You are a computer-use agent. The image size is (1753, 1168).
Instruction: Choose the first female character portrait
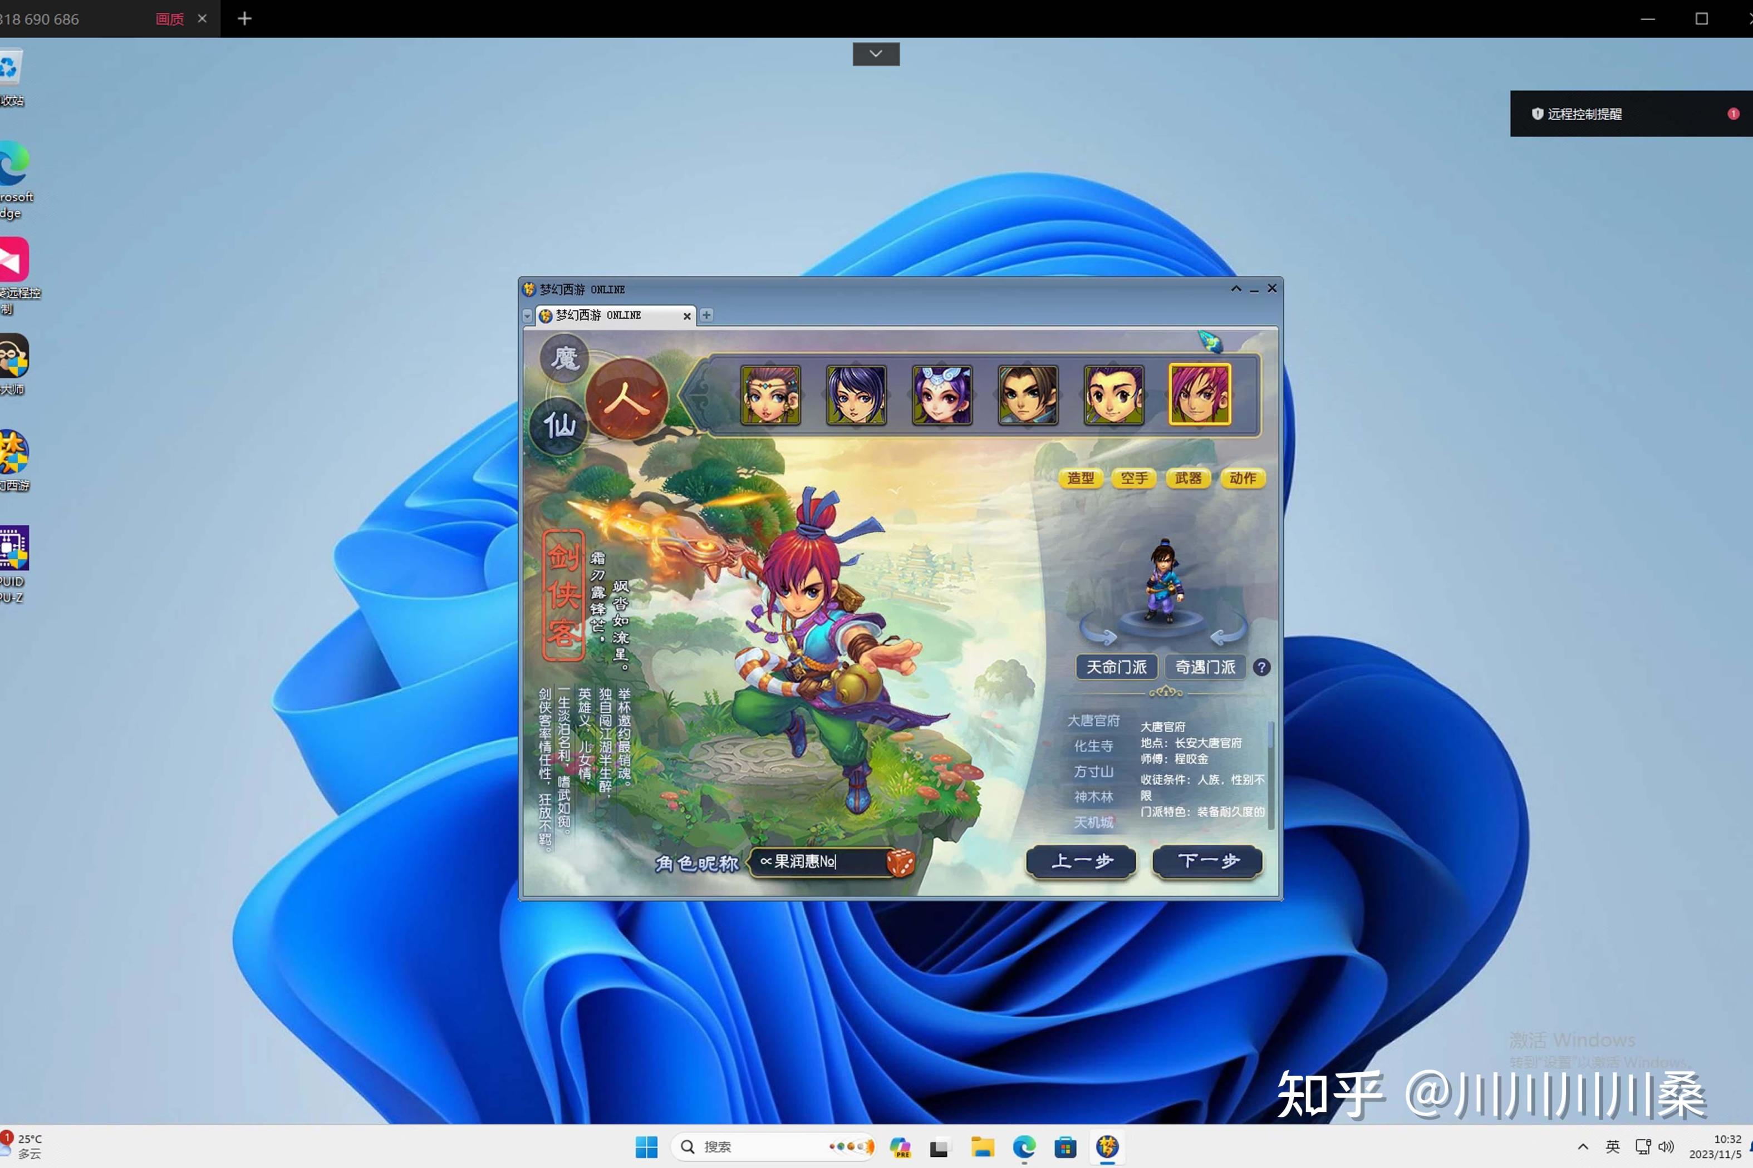[x=770, y=395]
